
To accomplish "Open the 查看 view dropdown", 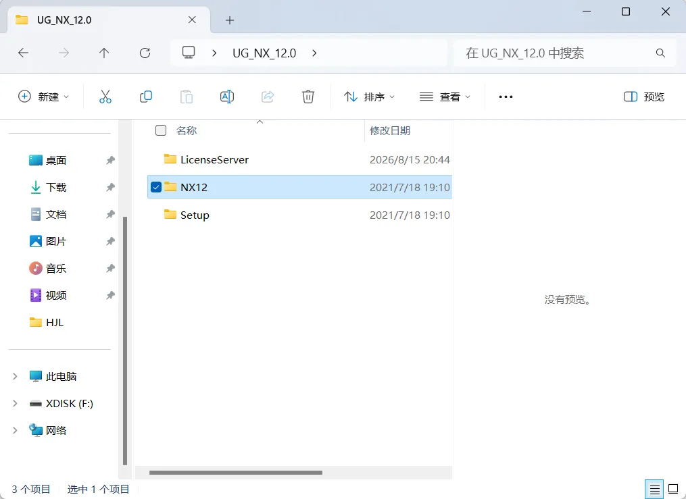I will 445,97.
